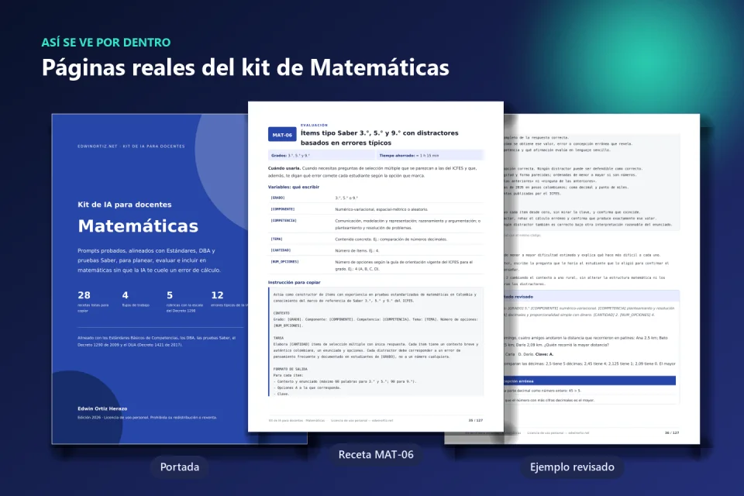Open the right revised example page thumbnail

click(601, 279)
